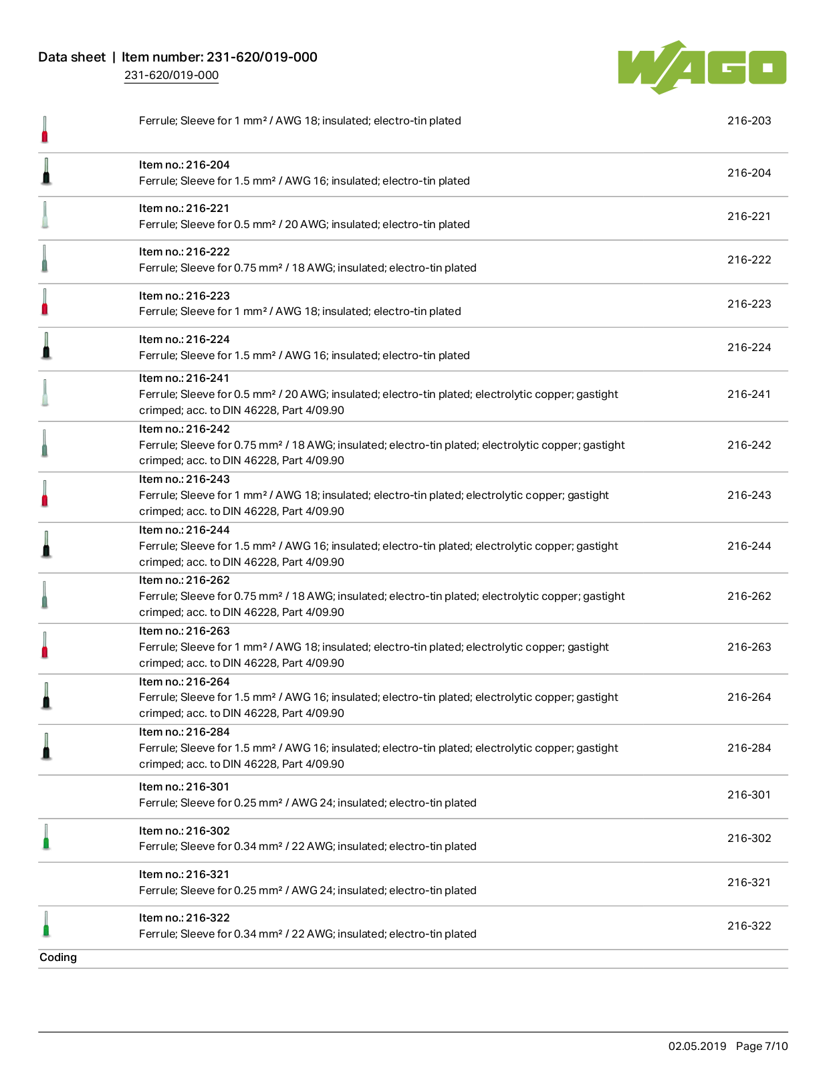Select the 216-203 item number on the right
827x1070 pixels.
749,121
